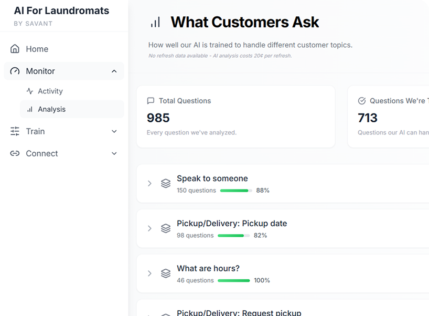429x316 pixels.
Task: Click the Total Questions chat bubble icon
Action: point(151,101)
